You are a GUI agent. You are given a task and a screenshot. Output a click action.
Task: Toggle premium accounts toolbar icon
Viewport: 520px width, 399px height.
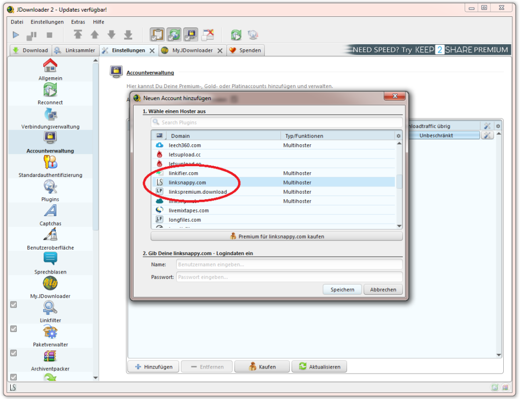click(191, 35)
